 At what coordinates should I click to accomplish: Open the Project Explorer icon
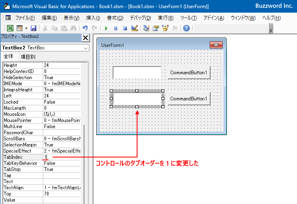click(146, 28)
